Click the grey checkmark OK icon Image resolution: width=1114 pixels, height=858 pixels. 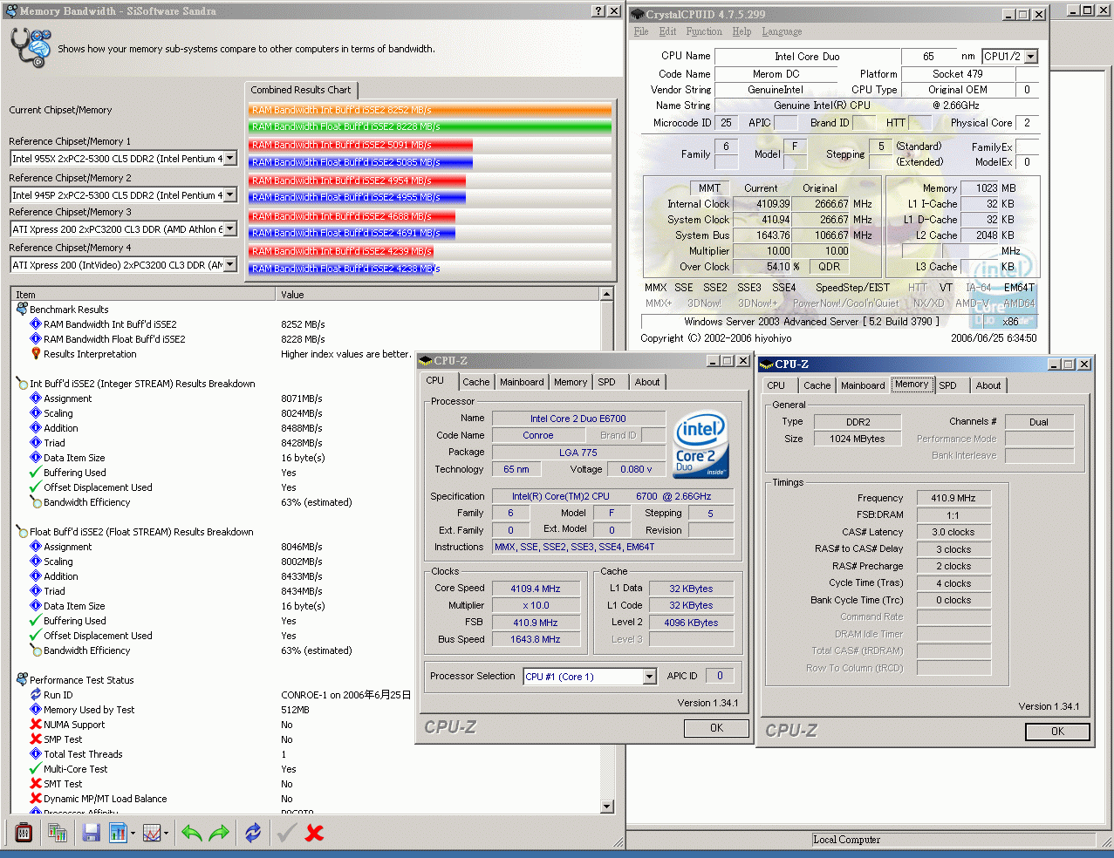(x=286, y=833)
